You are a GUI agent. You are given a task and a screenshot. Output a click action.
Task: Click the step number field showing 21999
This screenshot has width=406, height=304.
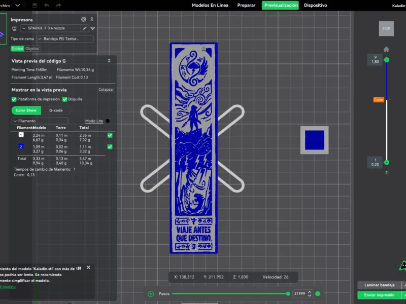tap(300, 294)
